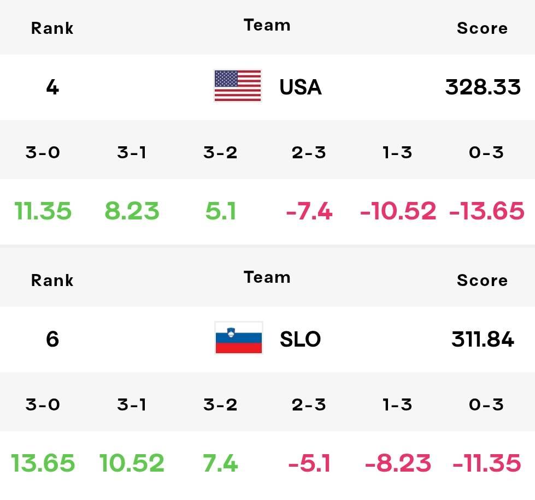Click SLO 3-0 value 13.65
The image size is (535, 500).
(43, 463)
